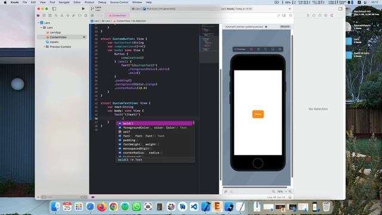
Task: Open the 75% canvas zoom dropdown
Action: 282,192
